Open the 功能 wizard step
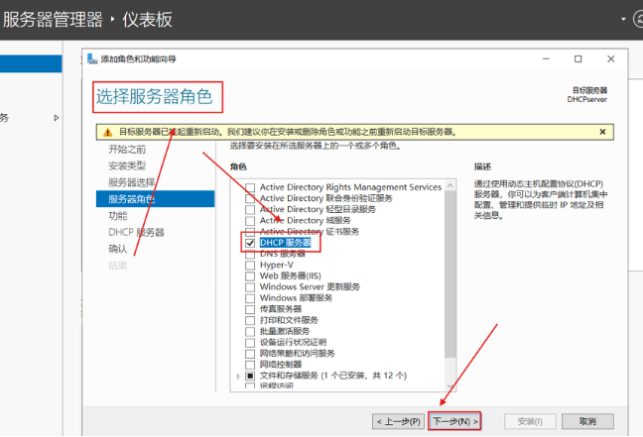 click(x=118, y=215)
